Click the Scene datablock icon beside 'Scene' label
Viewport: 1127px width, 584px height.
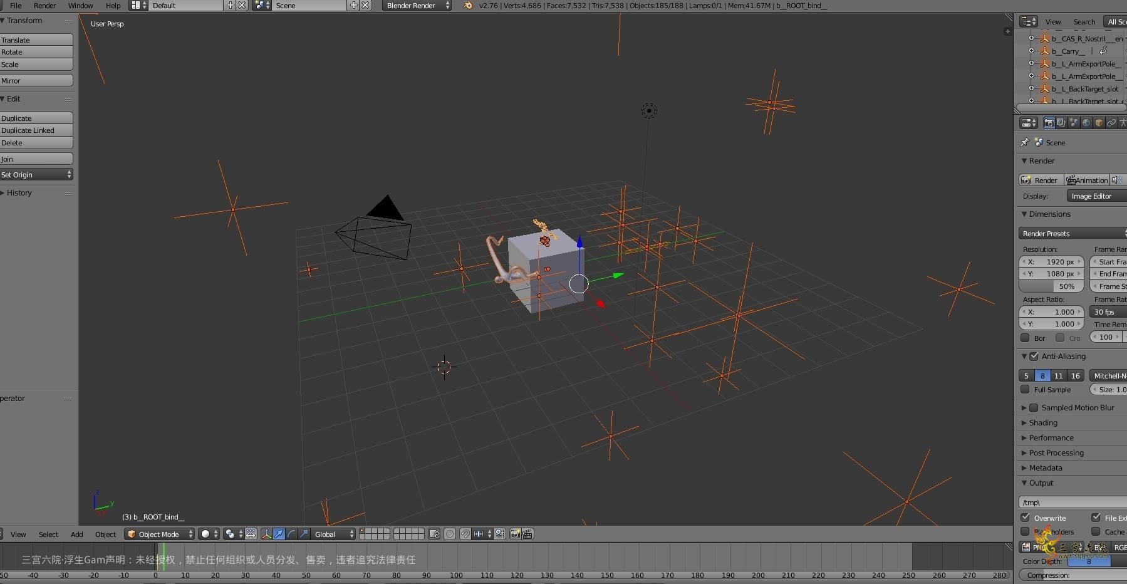[1039, 142]
